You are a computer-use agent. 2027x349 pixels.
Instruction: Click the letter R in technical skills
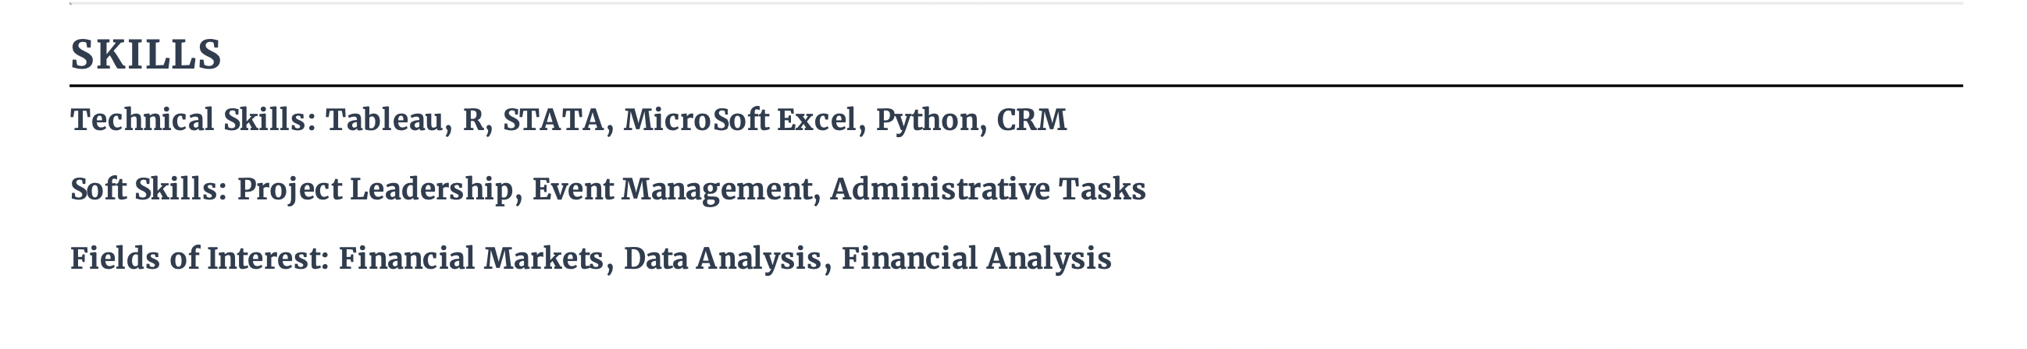coord(473,120)
